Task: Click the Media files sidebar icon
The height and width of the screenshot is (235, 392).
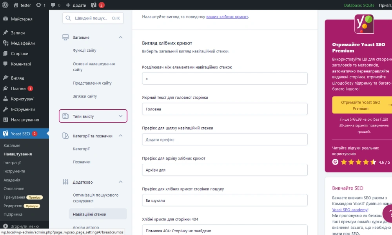Action: (x=5, y=43)
